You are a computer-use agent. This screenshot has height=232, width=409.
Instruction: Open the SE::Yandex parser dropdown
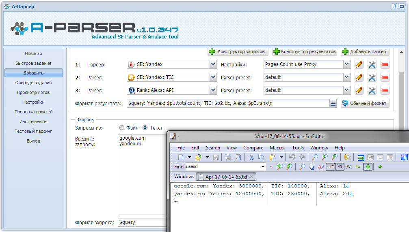coord(213,64)
